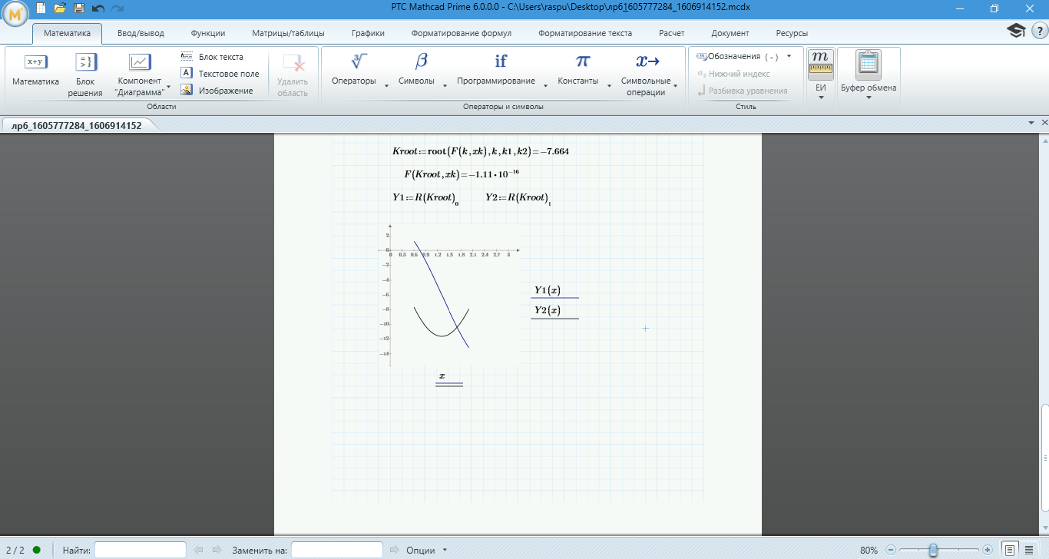Switch to the Графики ribbon tab
The height and width of the screenshot is (559, 1049).
pos(368,33)
